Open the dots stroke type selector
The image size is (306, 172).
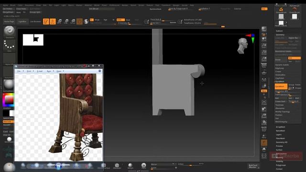coord(9,45)
